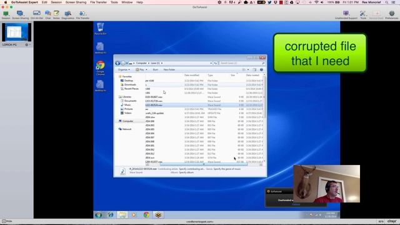Click the Explorer Forward arrow button
The height and width of the screenshot is (225, 400).
pyautogui.click(x=123, y=63)
